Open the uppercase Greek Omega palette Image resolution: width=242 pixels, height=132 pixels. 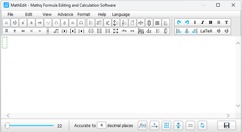[81, 23]
